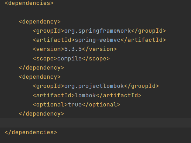Click the last closing dependency tag
The image size is (191, 143).
[x=41, y=114]
